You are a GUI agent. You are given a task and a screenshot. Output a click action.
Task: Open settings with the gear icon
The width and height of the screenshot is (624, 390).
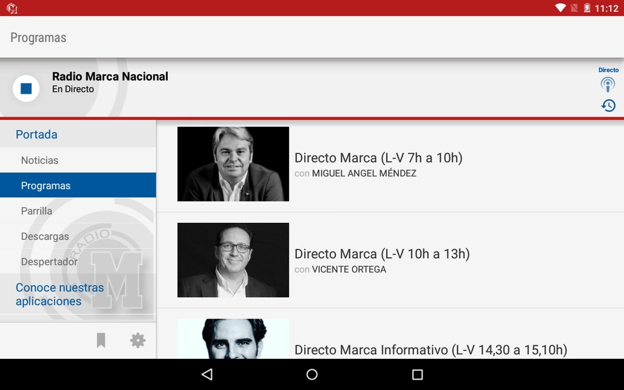tap(138, 341)
